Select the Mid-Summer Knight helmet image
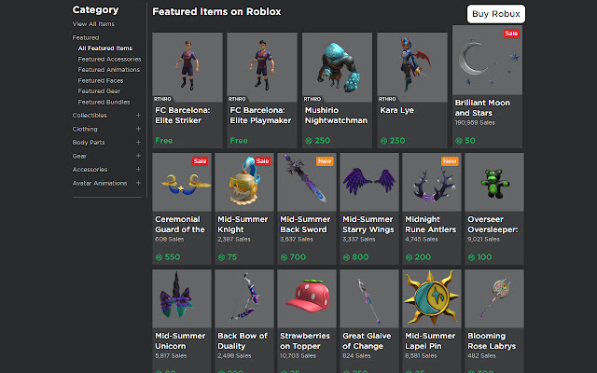This screenshot has width=597, height=373. pyautogui.click(x=243, y=184)
